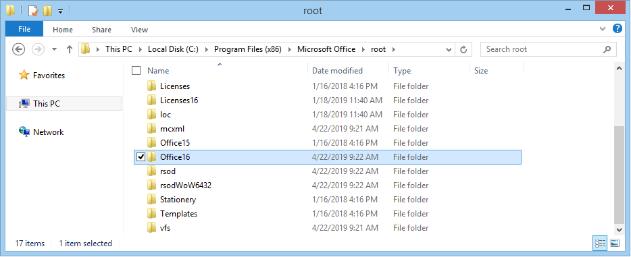Click the Office16 folder icon

coord(152,157)
